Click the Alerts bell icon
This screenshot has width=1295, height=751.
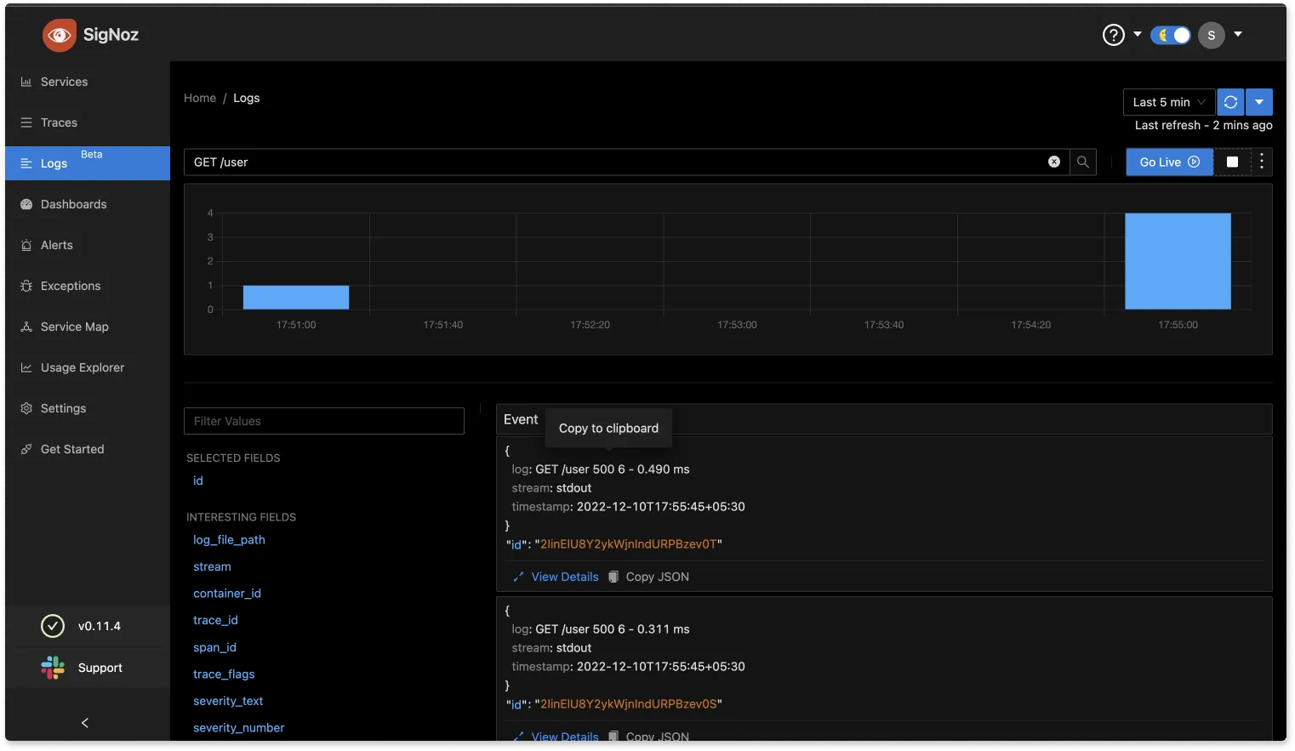pos(26,245)
